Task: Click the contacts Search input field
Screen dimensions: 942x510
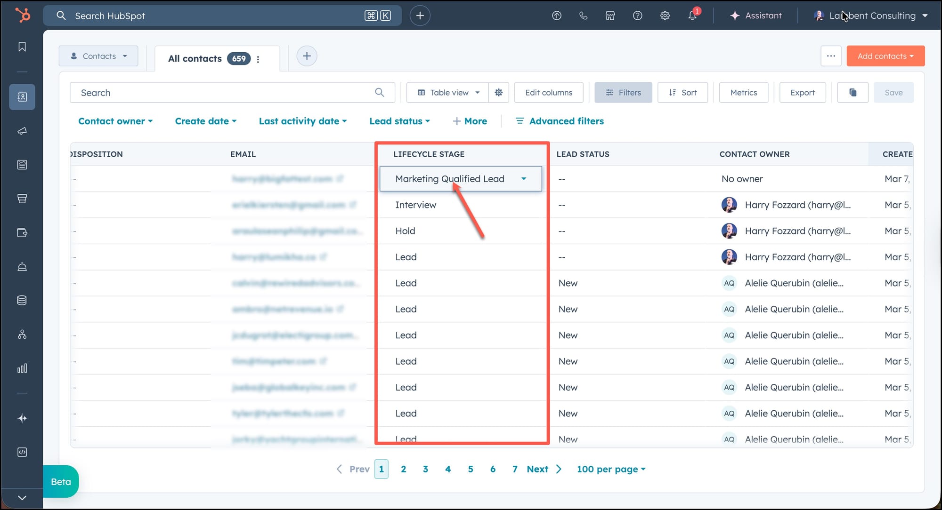Action: click(x=226, y=93)
